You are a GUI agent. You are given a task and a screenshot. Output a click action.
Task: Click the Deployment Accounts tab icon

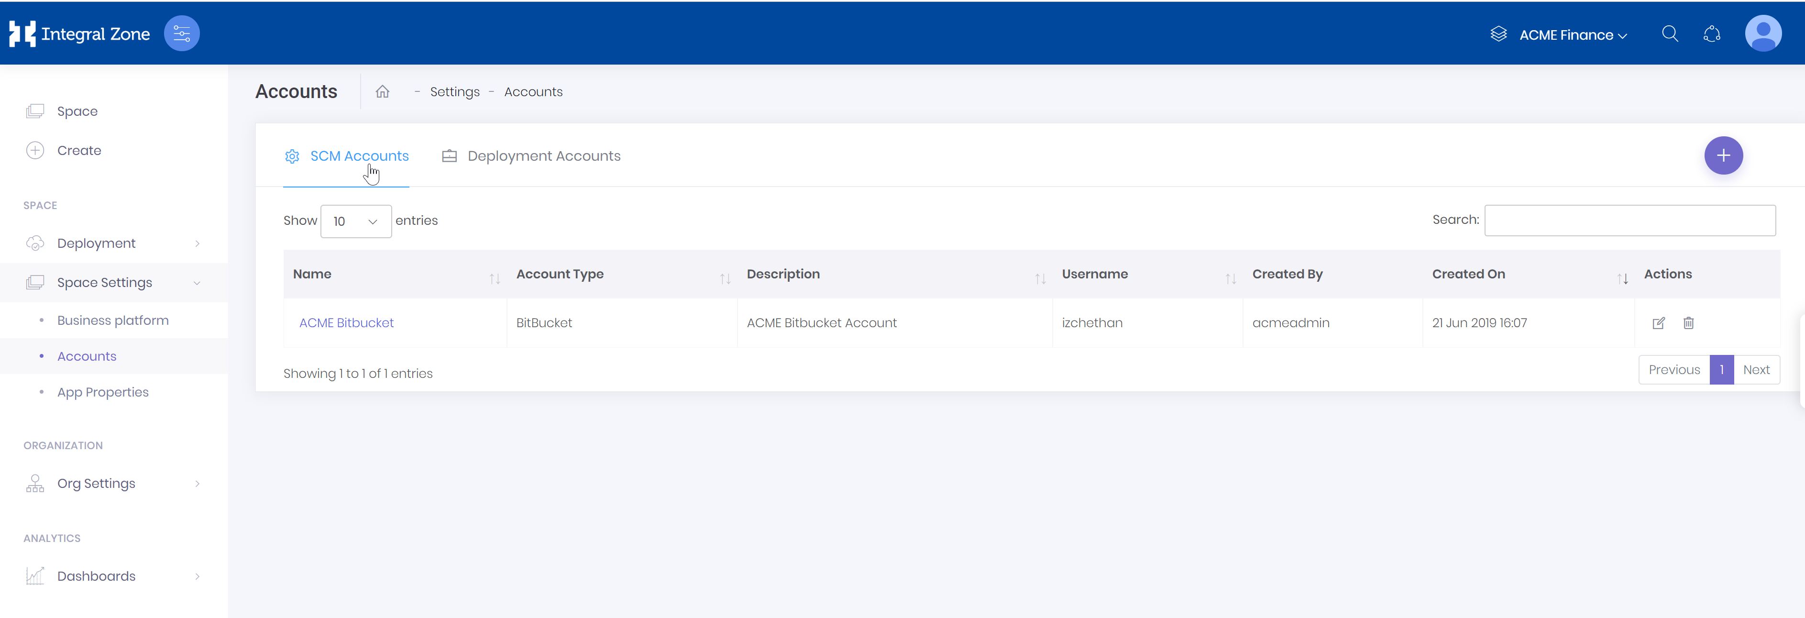452,155
